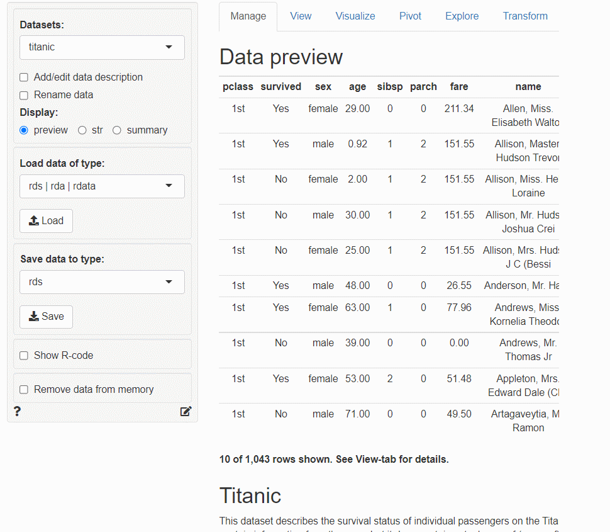Select the summary display radio button

[117, 130]
